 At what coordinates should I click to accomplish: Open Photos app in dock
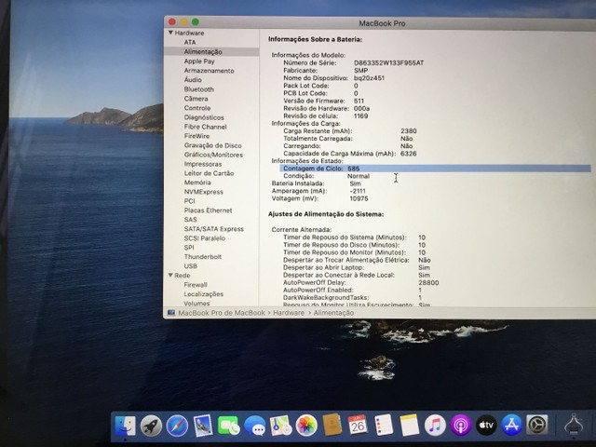coord(306,426)
